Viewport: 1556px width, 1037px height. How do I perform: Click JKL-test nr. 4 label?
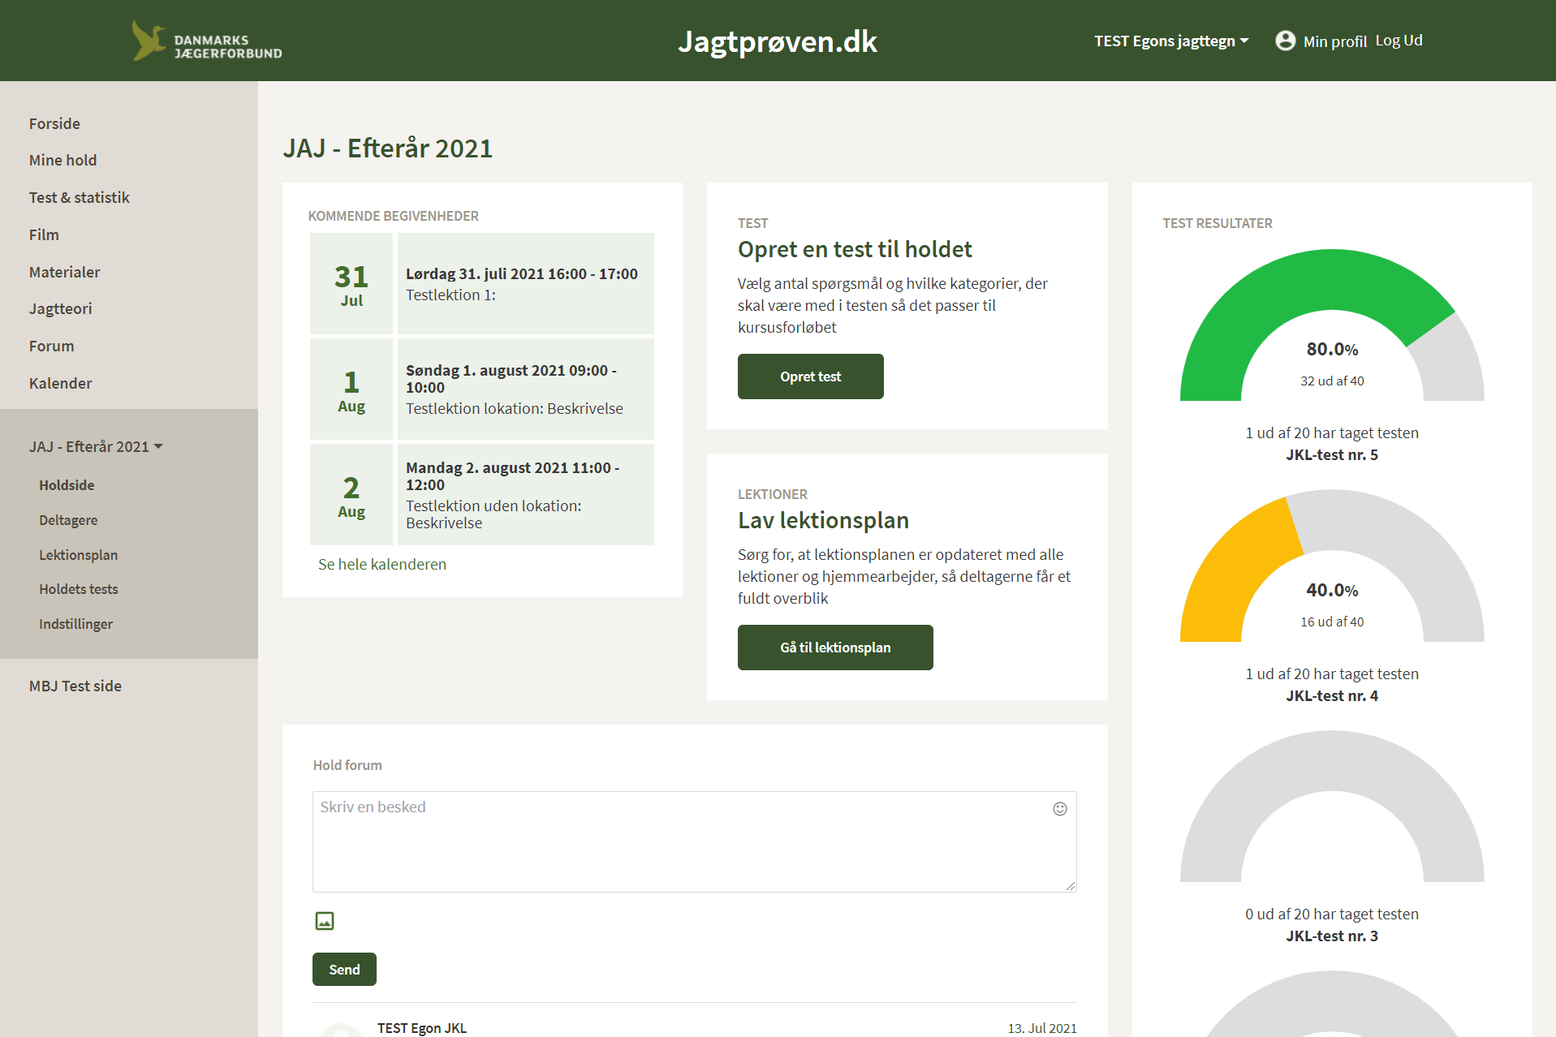pos(1332,696)
